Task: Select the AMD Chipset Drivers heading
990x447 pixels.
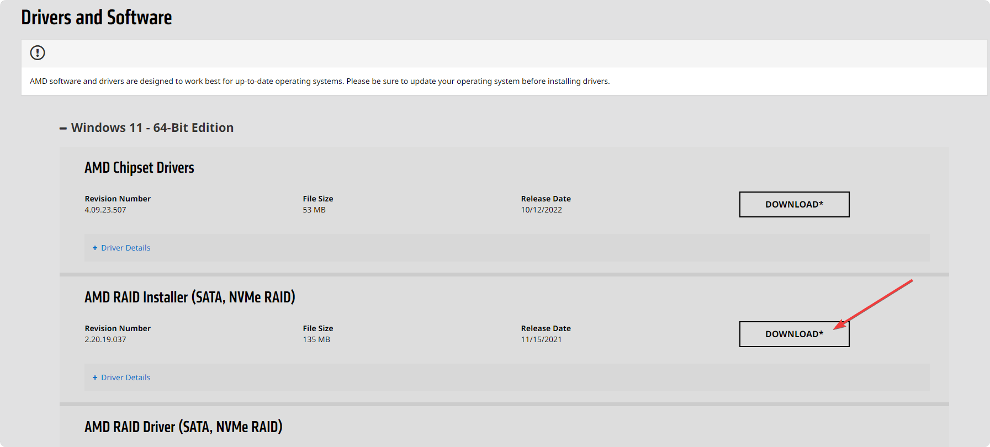Action: [139, 168]
